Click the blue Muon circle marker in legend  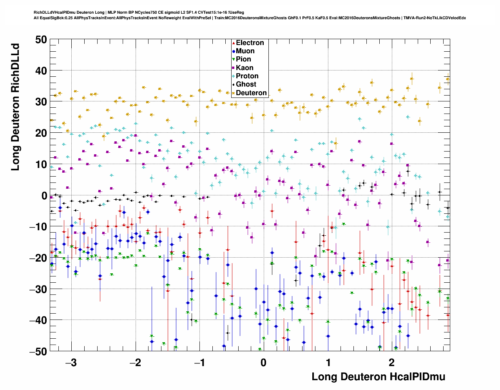[234, 51]
